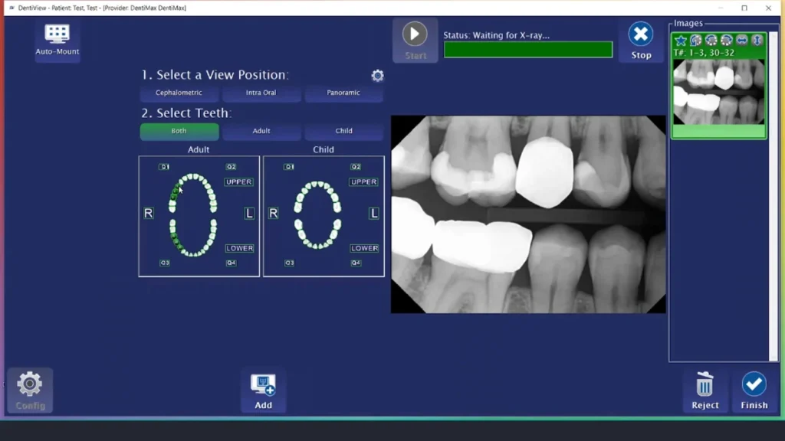Select LOWER arch in Child chart
785x441 pixels.
coord(364,249)
